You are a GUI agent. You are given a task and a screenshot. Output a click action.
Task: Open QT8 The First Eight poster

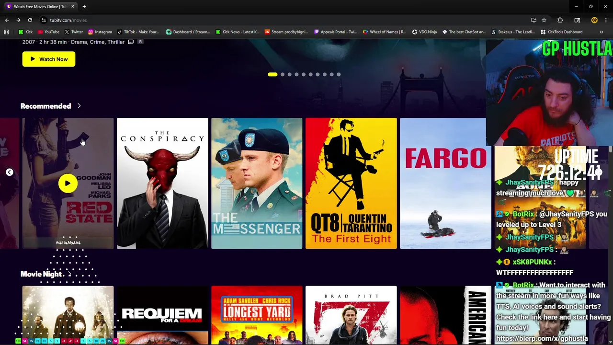click(351, 184)
